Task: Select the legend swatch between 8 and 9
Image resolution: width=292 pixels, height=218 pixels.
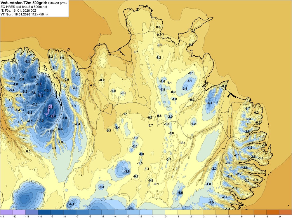Action: tap(273, 212)
